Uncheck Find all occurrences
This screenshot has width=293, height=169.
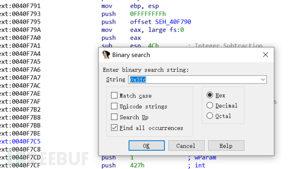pyautogui.click(x=114, y=128)
